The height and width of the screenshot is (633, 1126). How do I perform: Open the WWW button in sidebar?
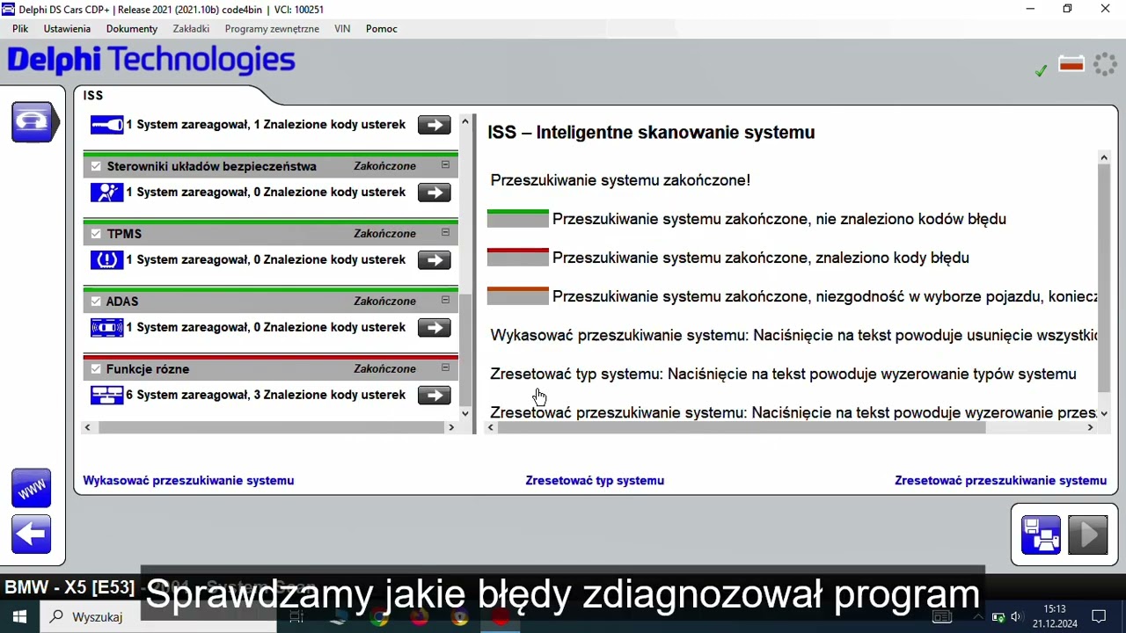[32, 488]
